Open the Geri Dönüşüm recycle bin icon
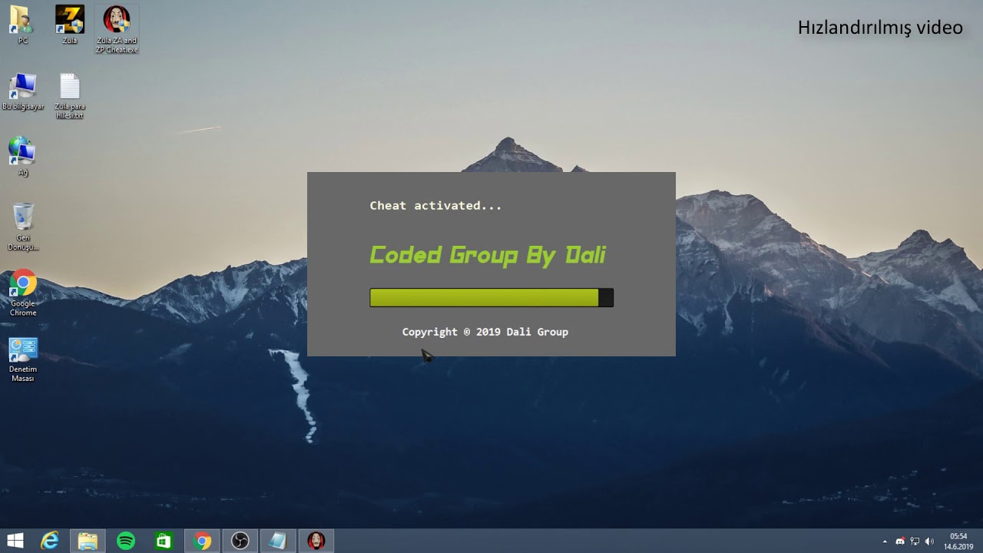Image resolution: width=983 pixels, height=553 pixels. pos(23,227)
